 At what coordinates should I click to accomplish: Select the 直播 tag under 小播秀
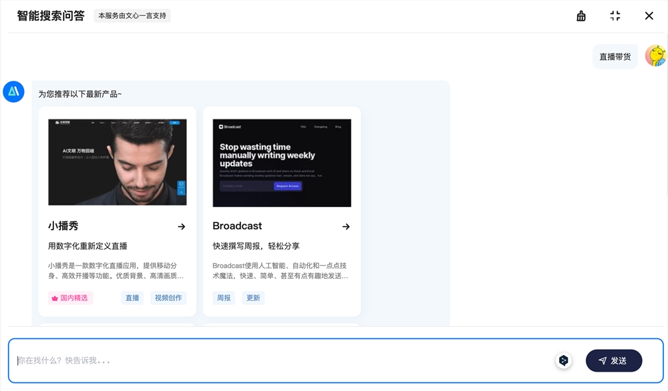tap(132, 298)
